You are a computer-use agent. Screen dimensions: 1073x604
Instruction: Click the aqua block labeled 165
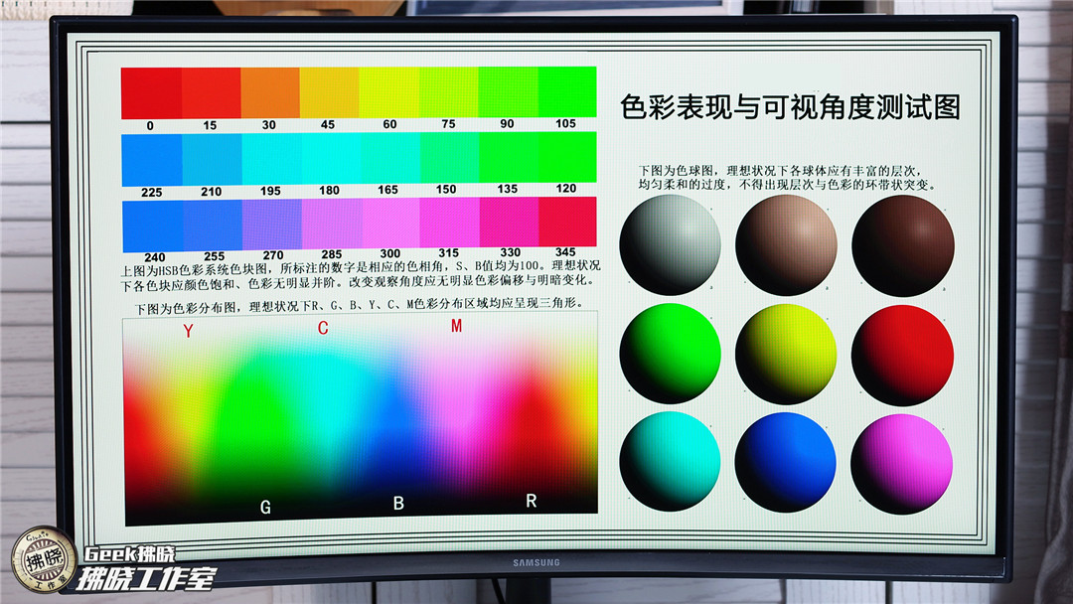pyautogui.click(x=390, y=158)
